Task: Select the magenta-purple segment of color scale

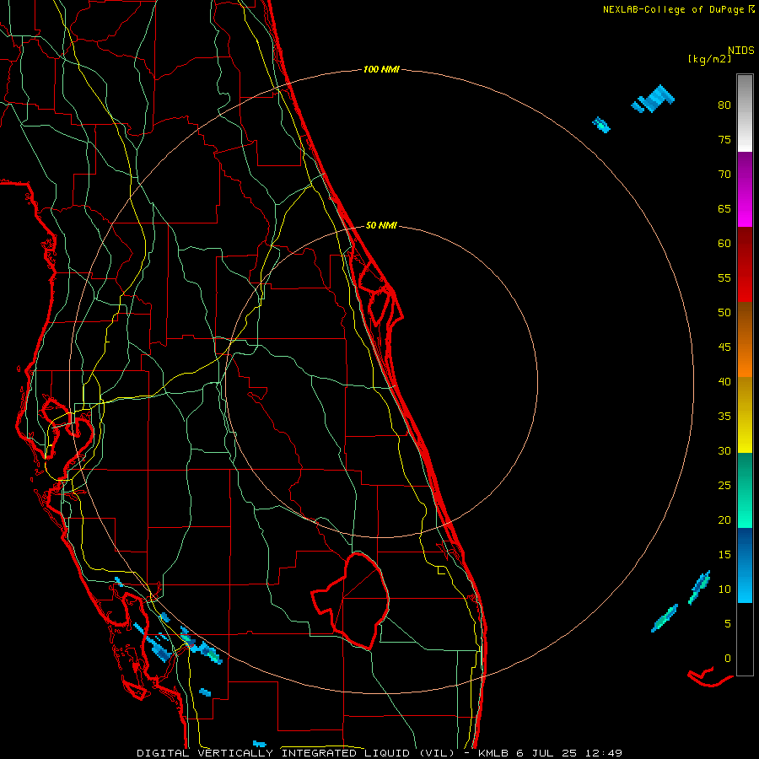Action: click(745, 190)
